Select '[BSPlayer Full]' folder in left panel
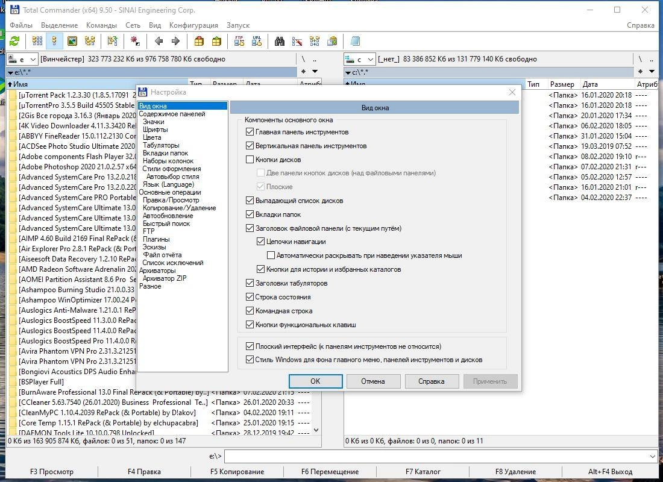 pos(41,382)
